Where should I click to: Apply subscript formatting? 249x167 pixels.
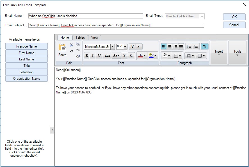click(x=131, y=56)
